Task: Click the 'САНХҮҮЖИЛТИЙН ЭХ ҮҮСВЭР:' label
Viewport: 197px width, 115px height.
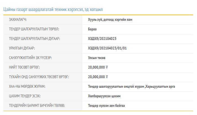Action: [x=30, y=58]
